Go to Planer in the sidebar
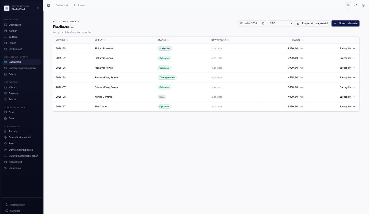 coord(12,43)
